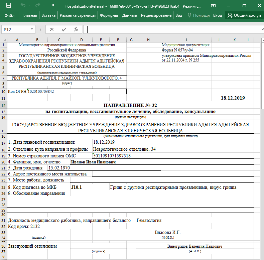Click the heading НАПРАВЛЕНИЕ № 32

(x=130, y=105)
